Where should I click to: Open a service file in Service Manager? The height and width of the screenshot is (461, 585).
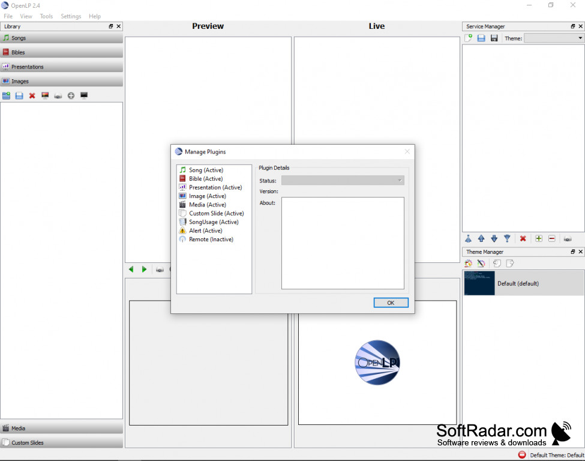pos(481,38)
